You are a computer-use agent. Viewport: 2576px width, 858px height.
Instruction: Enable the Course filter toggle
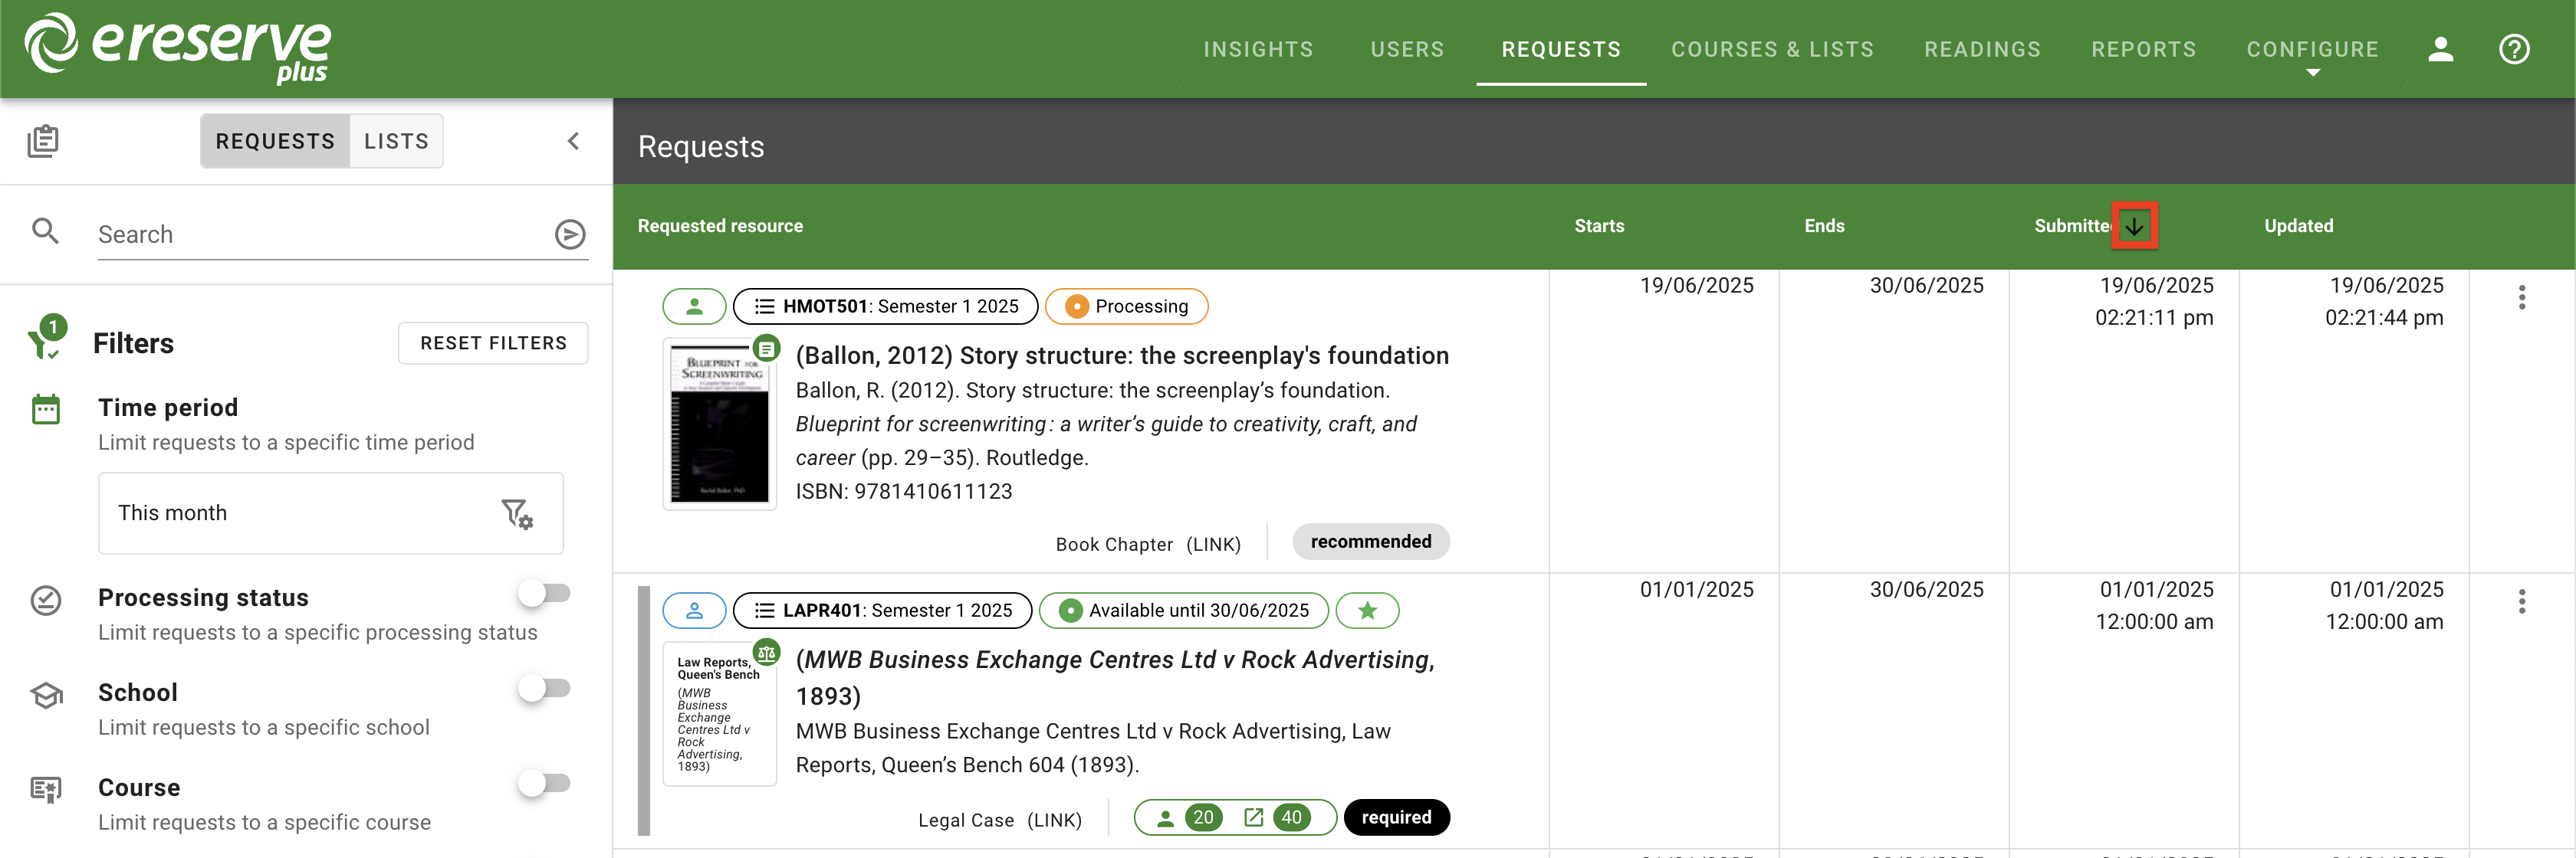(x=545, y=783)
